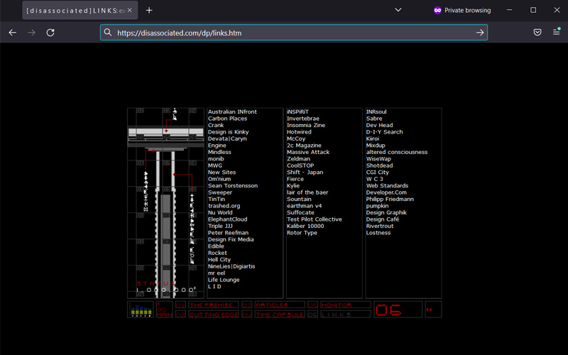568x355 pixels.
Task: Open CUTTING EDGE section
Action: [214, 315]
